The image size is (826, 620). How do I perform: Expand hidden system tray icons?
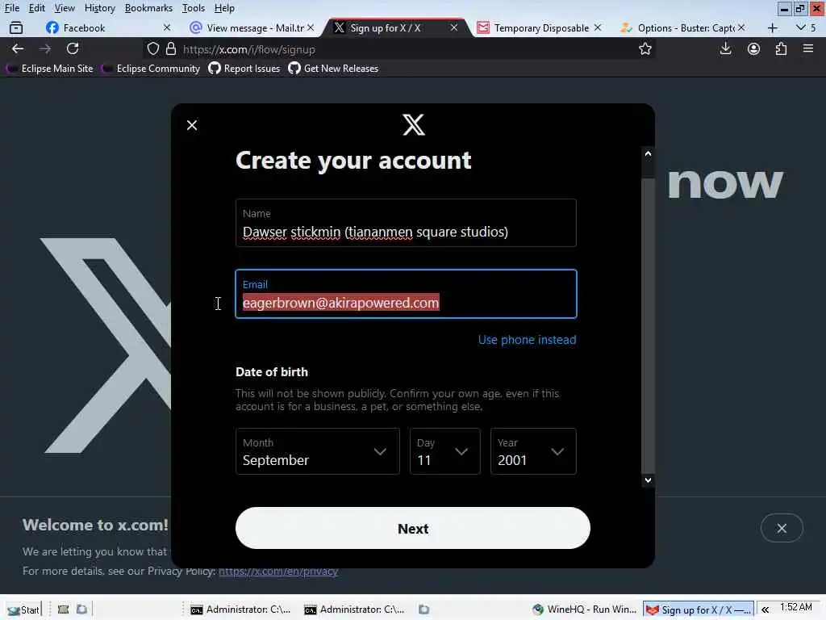(765, 610)
